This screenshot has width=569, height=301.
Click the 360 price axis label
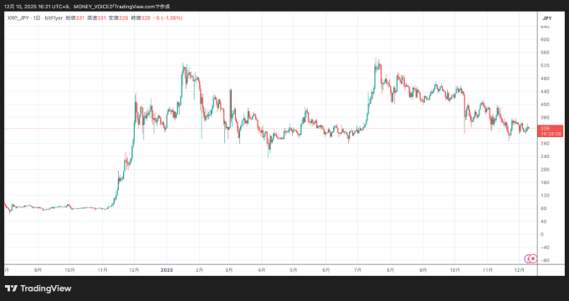pyautogui.click(x=545, y=118)
